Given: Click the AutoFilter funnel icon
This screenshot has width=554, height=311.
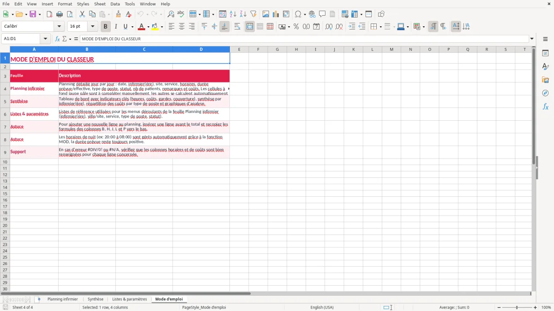Looking at the screenshot, I should (x=253, y=14).
